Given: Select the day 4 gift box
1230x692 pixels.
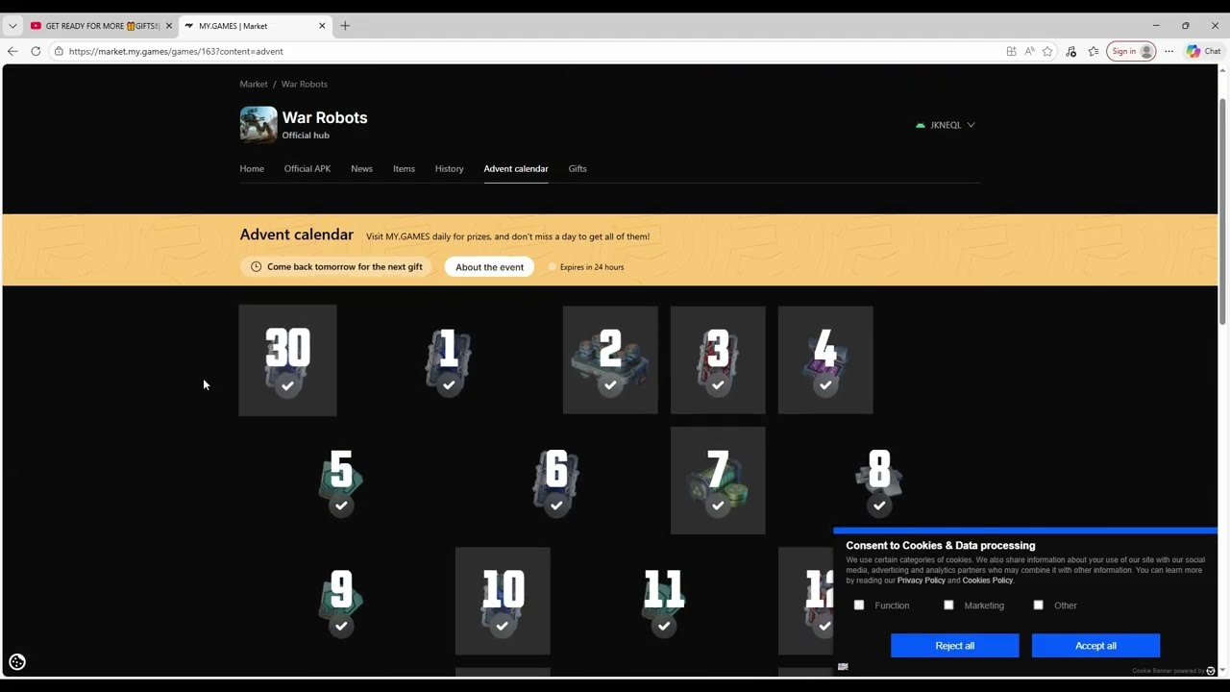Looking at the screenshot, I should [825, 360].
